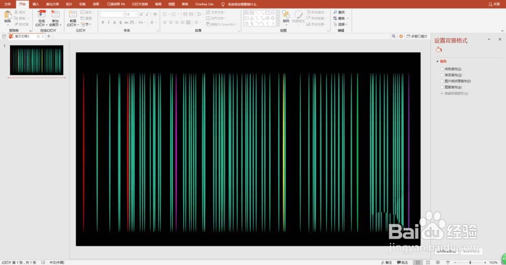Click Multi-window mode (多窗口模式) button
Image resolution: width=506 pixels, height=265 pixels.
point(417,36)
